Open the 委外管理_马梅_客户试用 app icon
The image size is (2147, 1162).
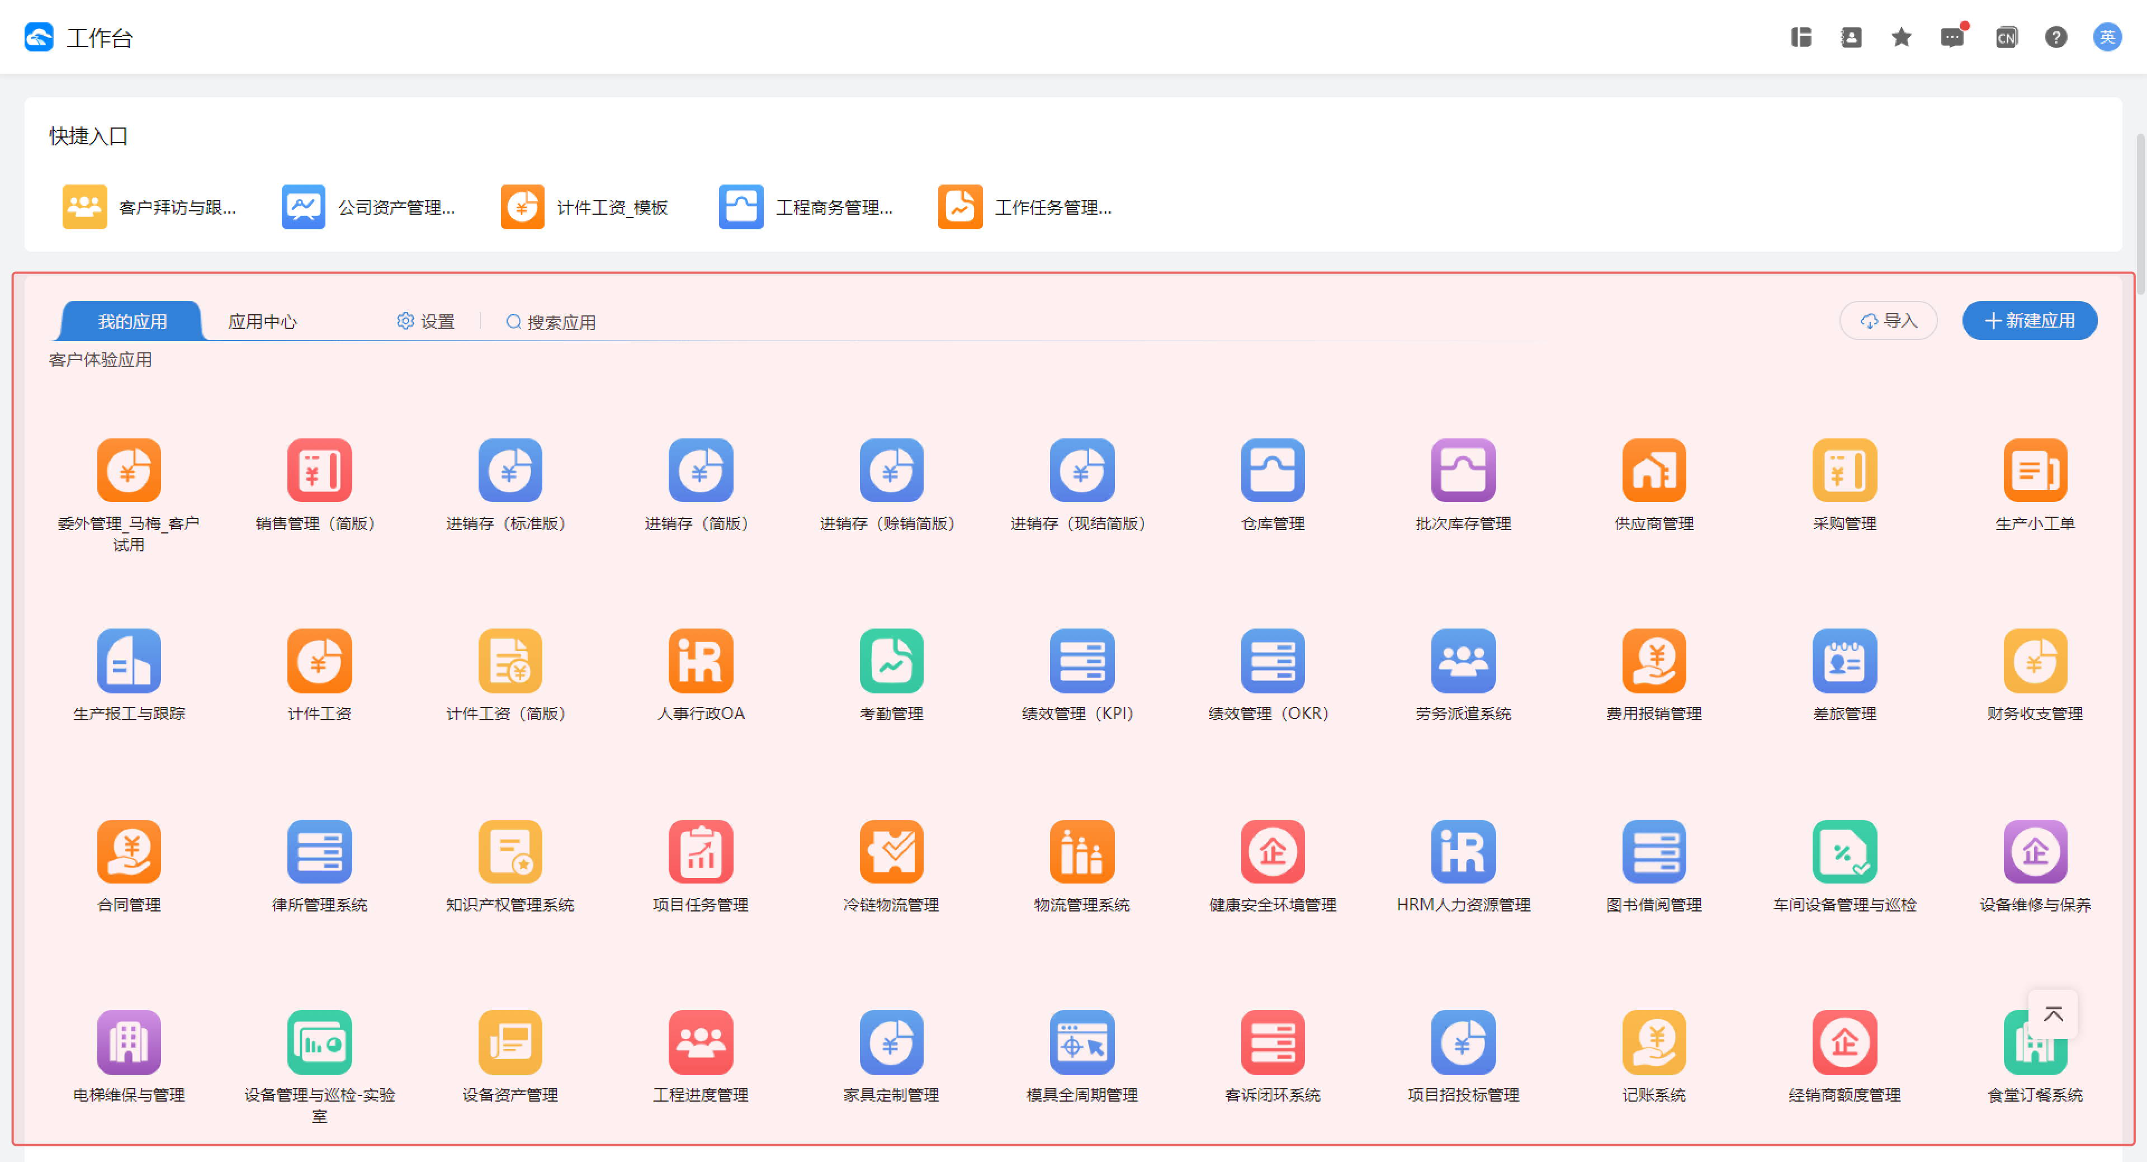[x=129, y=470]
